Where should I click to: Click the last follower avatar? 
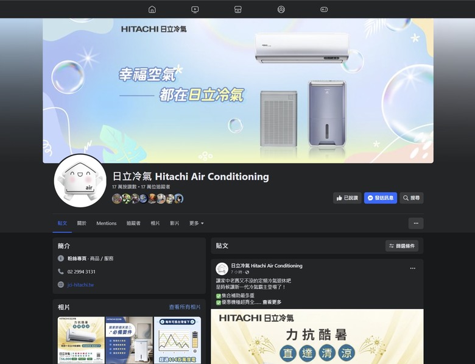click(178, 199)
